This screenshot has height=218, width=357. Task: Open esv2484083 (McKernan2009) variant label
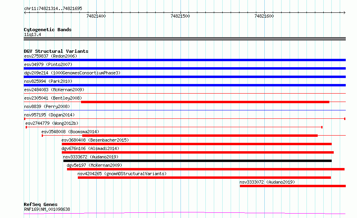[x=54, y=90]
